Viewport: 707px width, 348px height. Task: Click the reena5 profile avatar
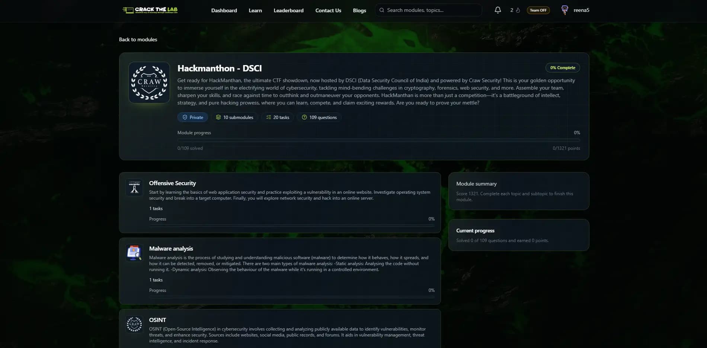[x=564, y=10]
